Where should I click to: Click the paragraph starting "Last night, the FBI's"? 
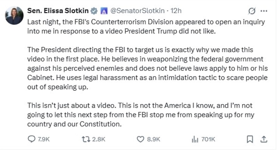[146, 26]
